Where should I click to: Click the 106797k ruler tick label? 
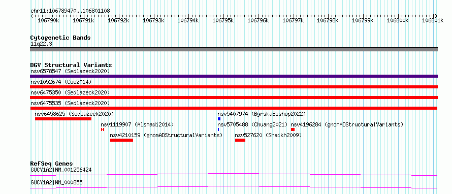(x=293, y=20)
